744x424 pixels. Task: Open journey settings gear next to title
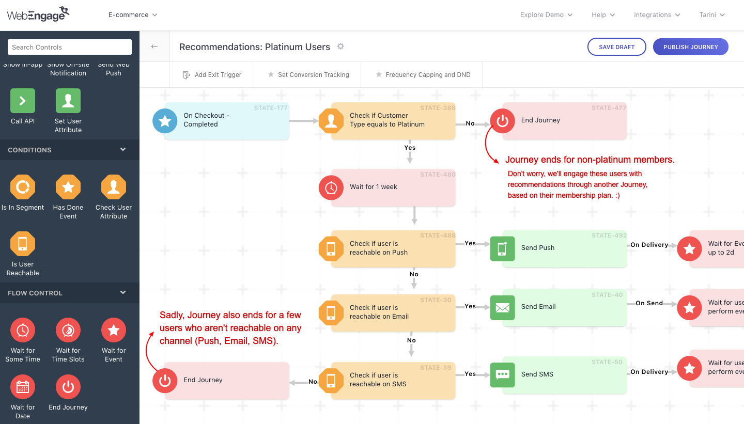pos(340,46)
